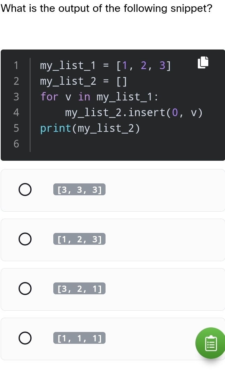The width and height of the screenshot is (225, 371).
Task: Click the [3, 2, 1] answer label
Action: [79, 288]
